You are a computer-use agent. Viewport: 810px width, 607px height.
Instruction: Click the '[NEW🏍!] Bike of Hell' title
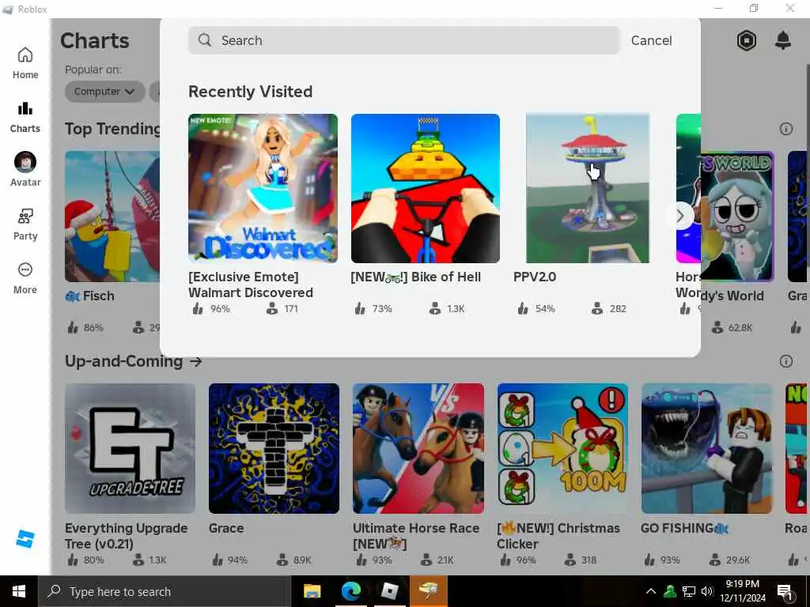tap(415, 277)
